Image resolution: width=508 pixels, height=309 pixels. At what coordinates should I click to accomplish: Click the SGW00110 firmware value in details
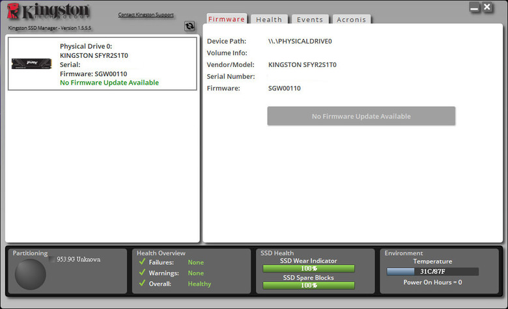pos(285,88)
